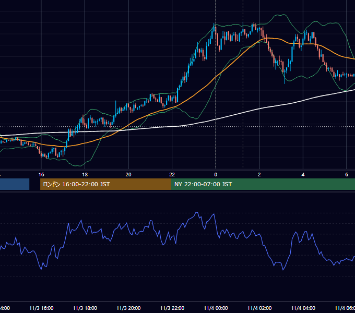Click the '11/3 16:00' indicator axis label

pyautogui.click(x=41, y=308)
